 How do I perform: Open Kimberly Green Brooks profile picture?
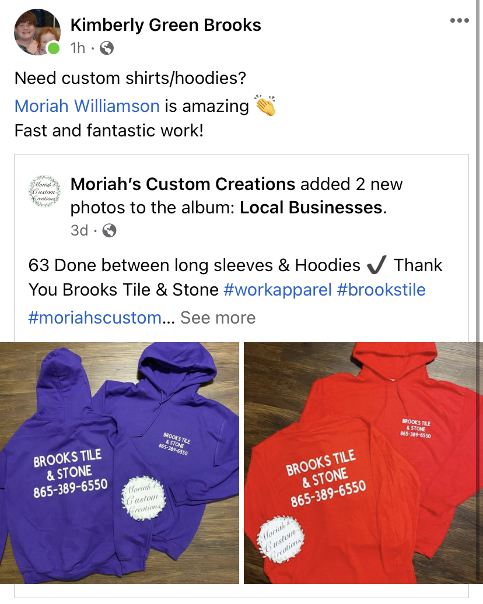[x=37, y=32]
